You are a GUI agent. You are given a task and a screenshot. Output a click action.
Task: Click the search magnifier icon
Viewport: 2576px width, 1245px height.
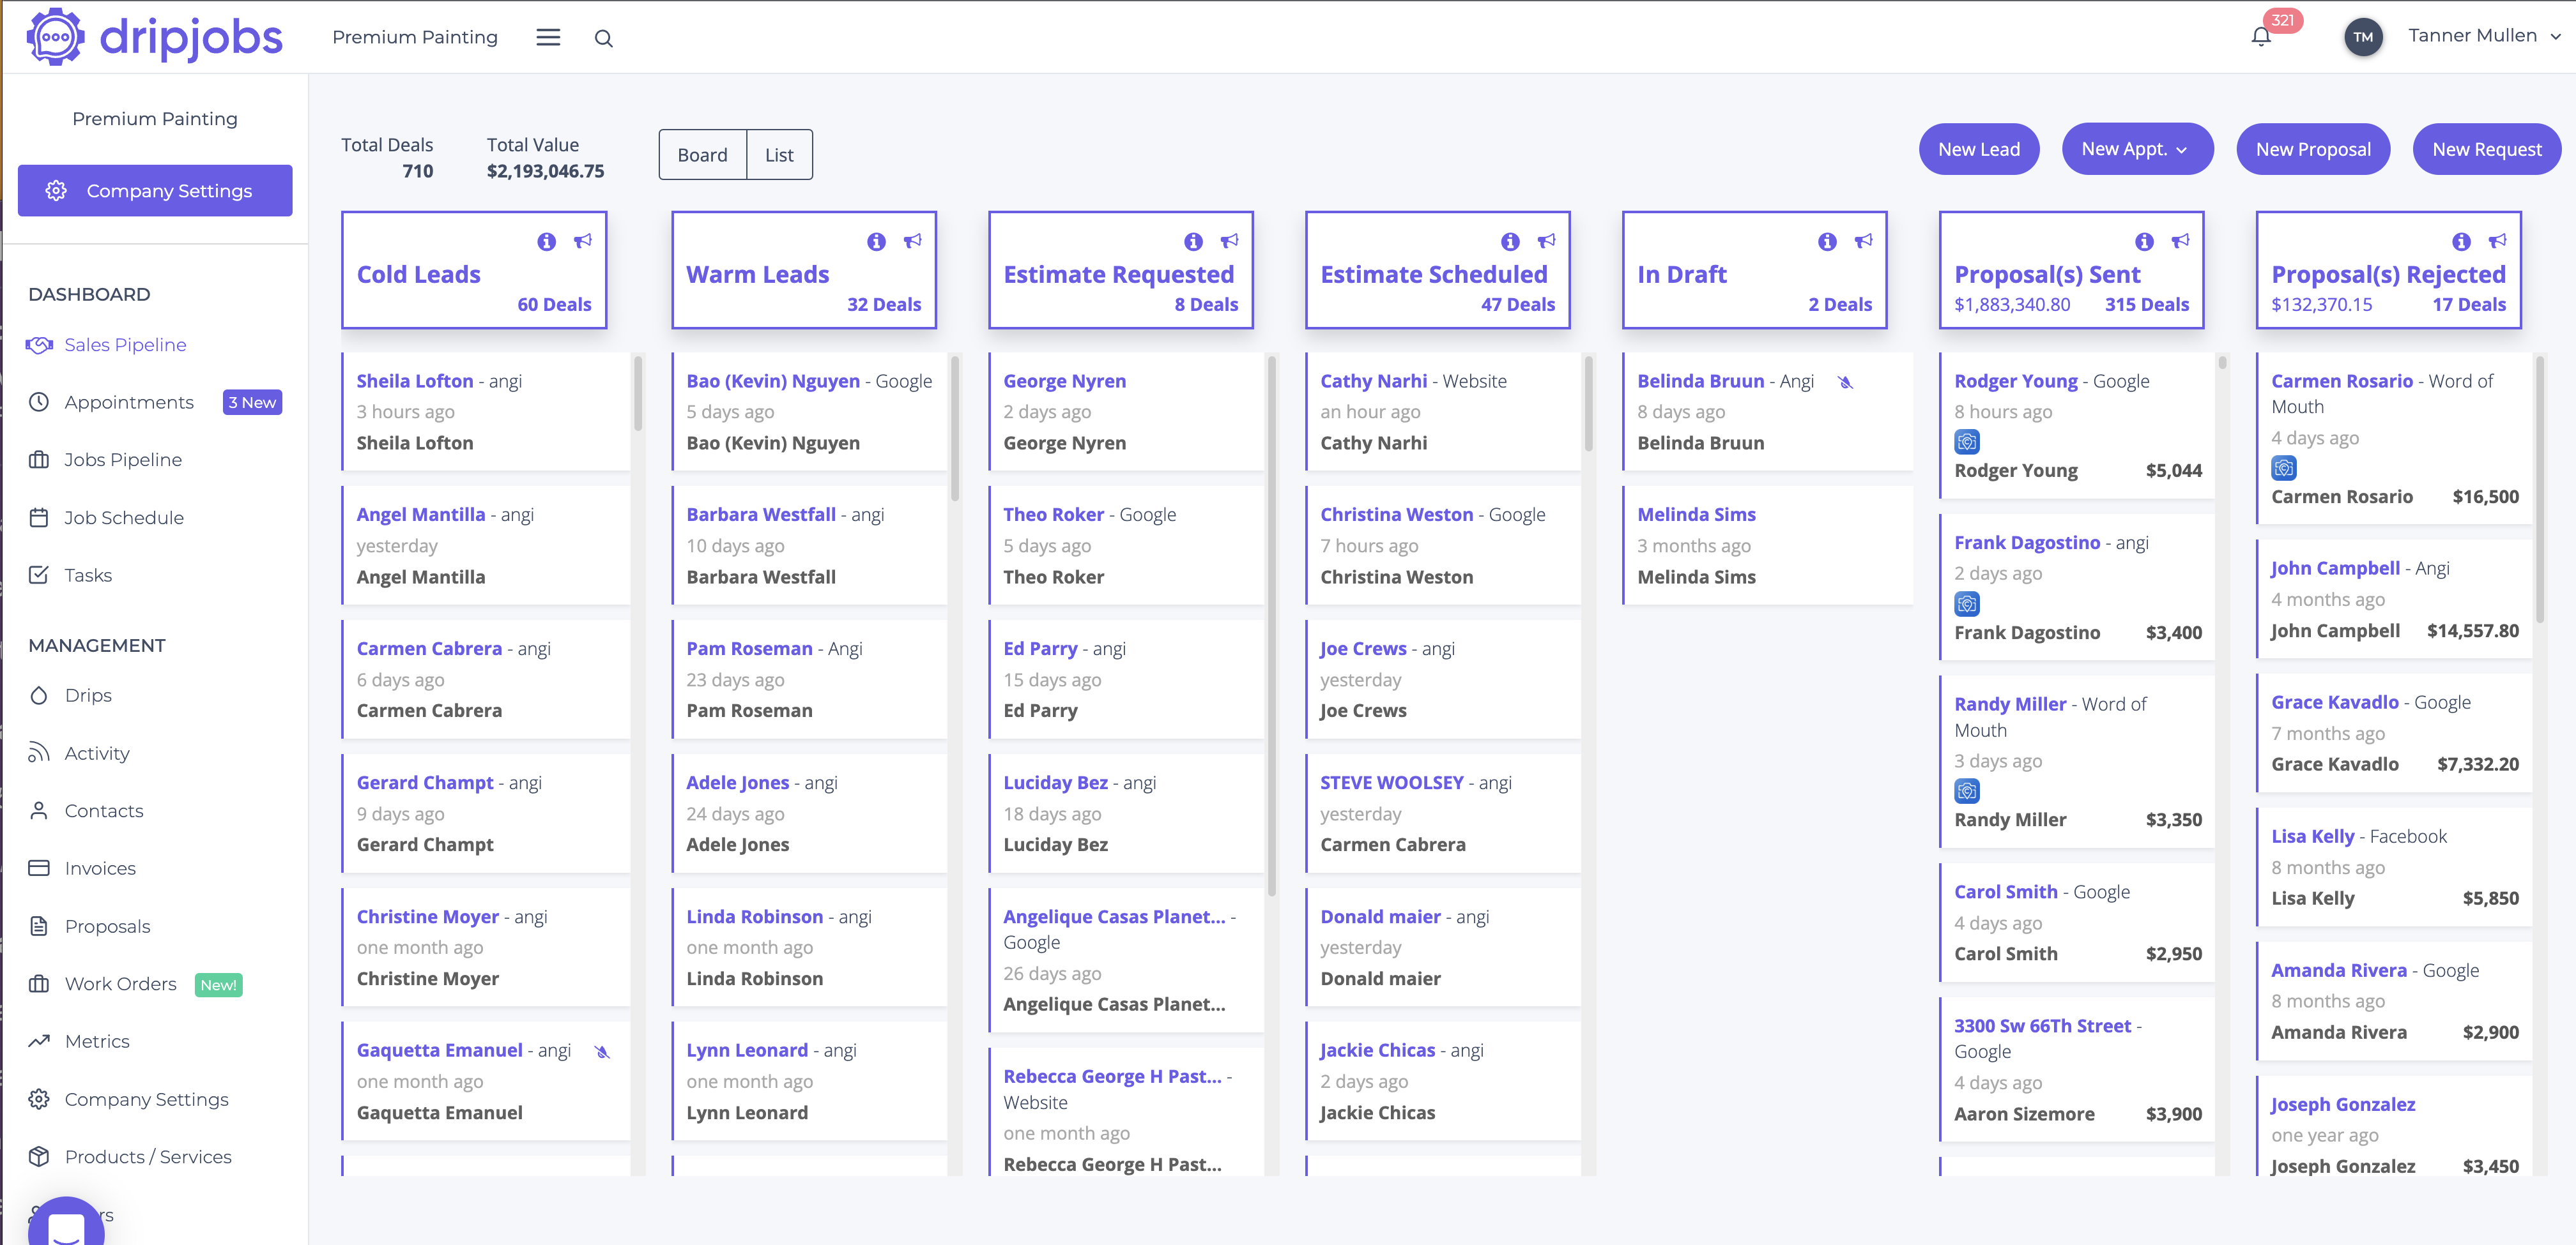603,38
